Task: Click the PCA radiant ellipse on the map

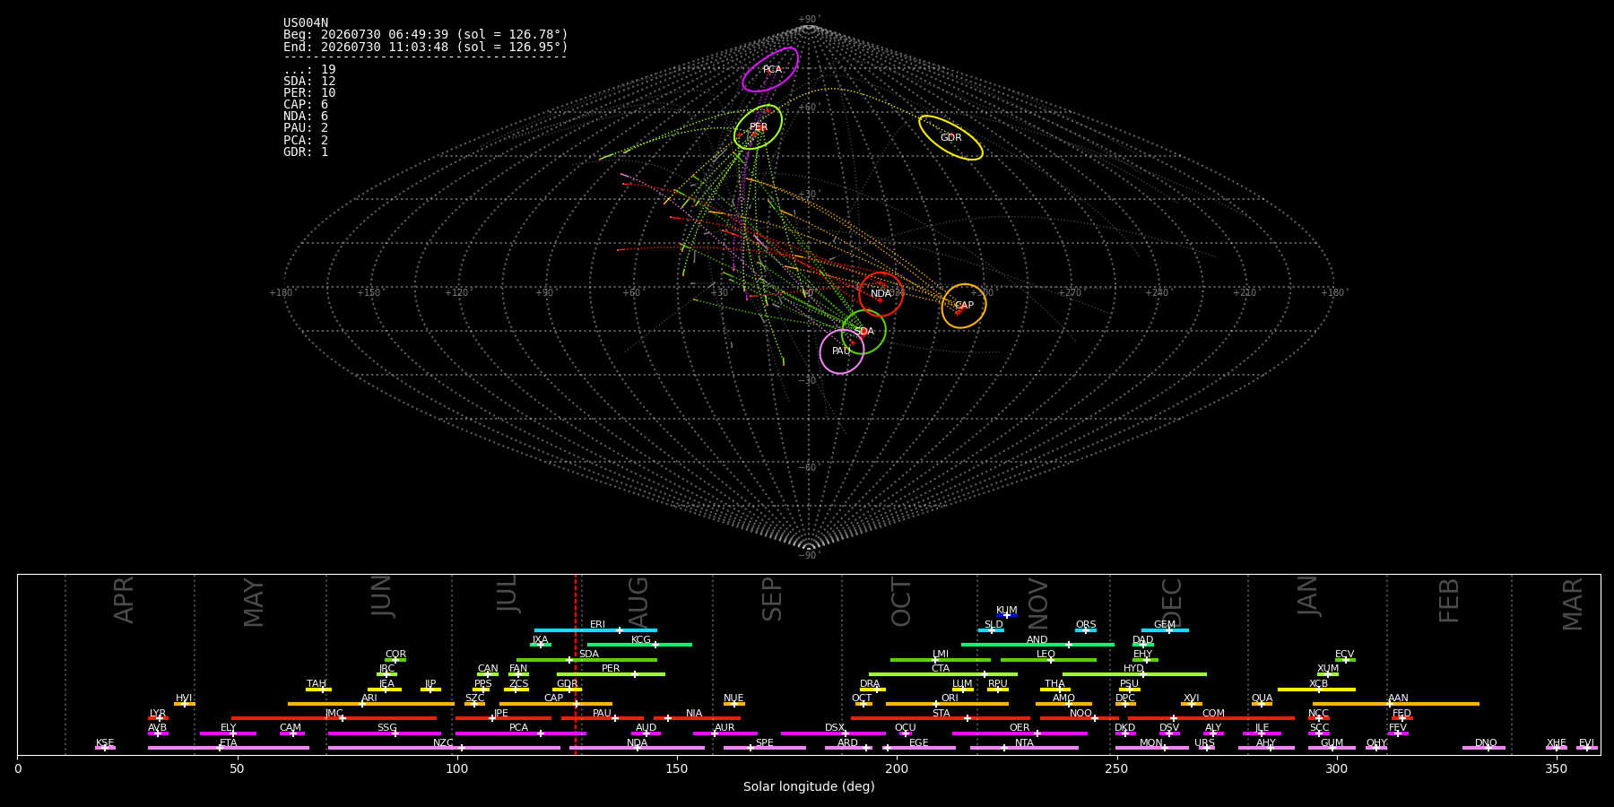Action: (x=770, y=69)
